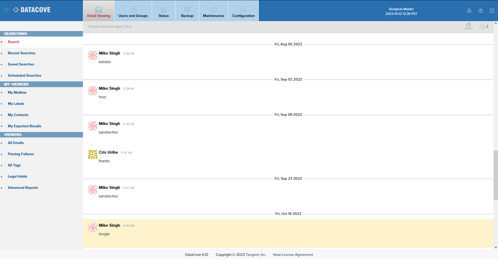Open the participants icon showing 2
The image size is (498, 259).
click(x=483, y=26)
